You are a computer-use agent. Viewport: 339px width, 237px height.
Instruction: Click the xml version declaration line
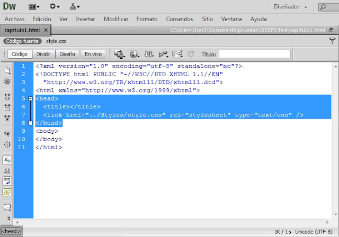point(139,66)
